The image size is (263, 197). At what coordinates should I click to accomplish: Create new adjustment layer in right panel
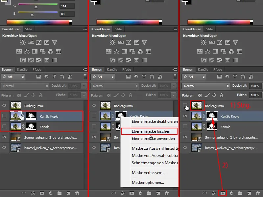pos(231,193)
